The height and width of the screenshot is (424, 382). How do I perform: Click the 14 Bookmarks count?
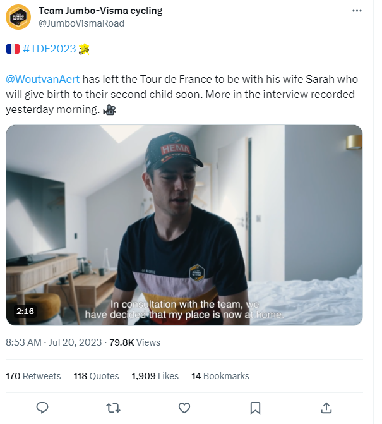(x=220, y=376)
